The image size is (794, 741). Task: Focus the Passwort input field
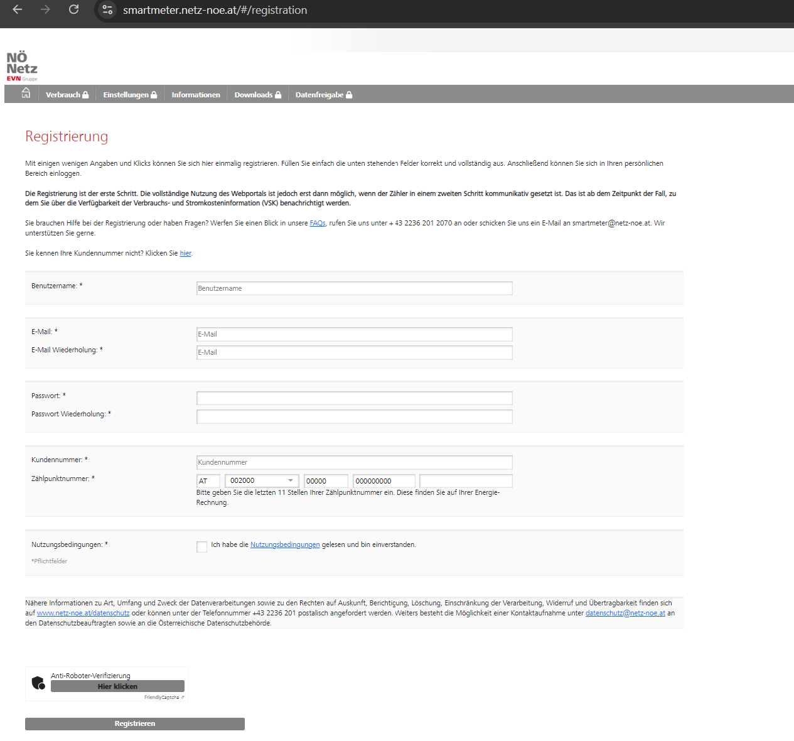[355, 398]
